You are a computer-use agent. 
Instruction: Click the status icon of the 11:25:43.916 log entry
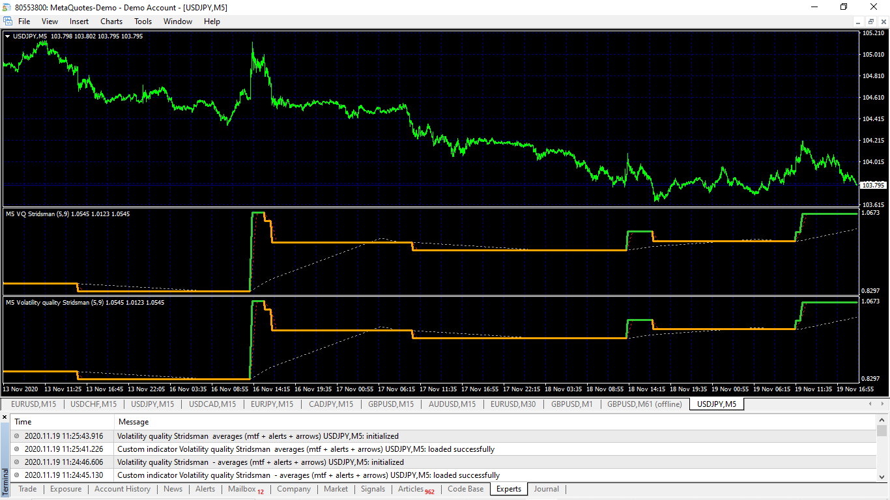(x=17, y=436)
